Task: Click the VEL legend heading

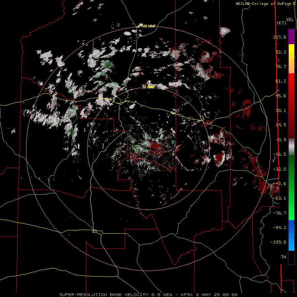Action: click(290, 19)
